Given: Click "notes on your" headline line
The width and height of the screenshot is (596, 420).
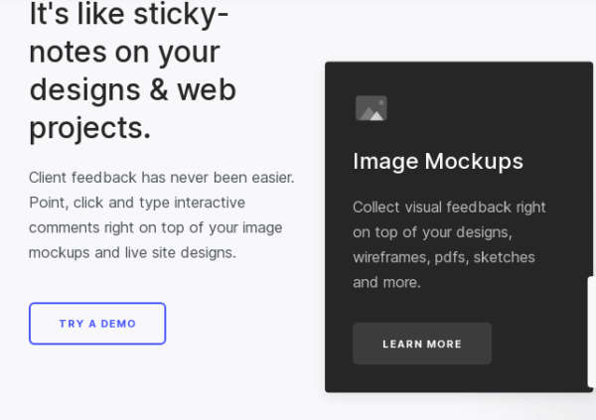Looking at the screenshot, I should 124,53.
